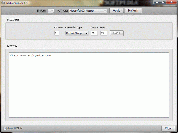Close the MidiSimulator window
This screenshot has height=133, width=178.
[171, 2]
